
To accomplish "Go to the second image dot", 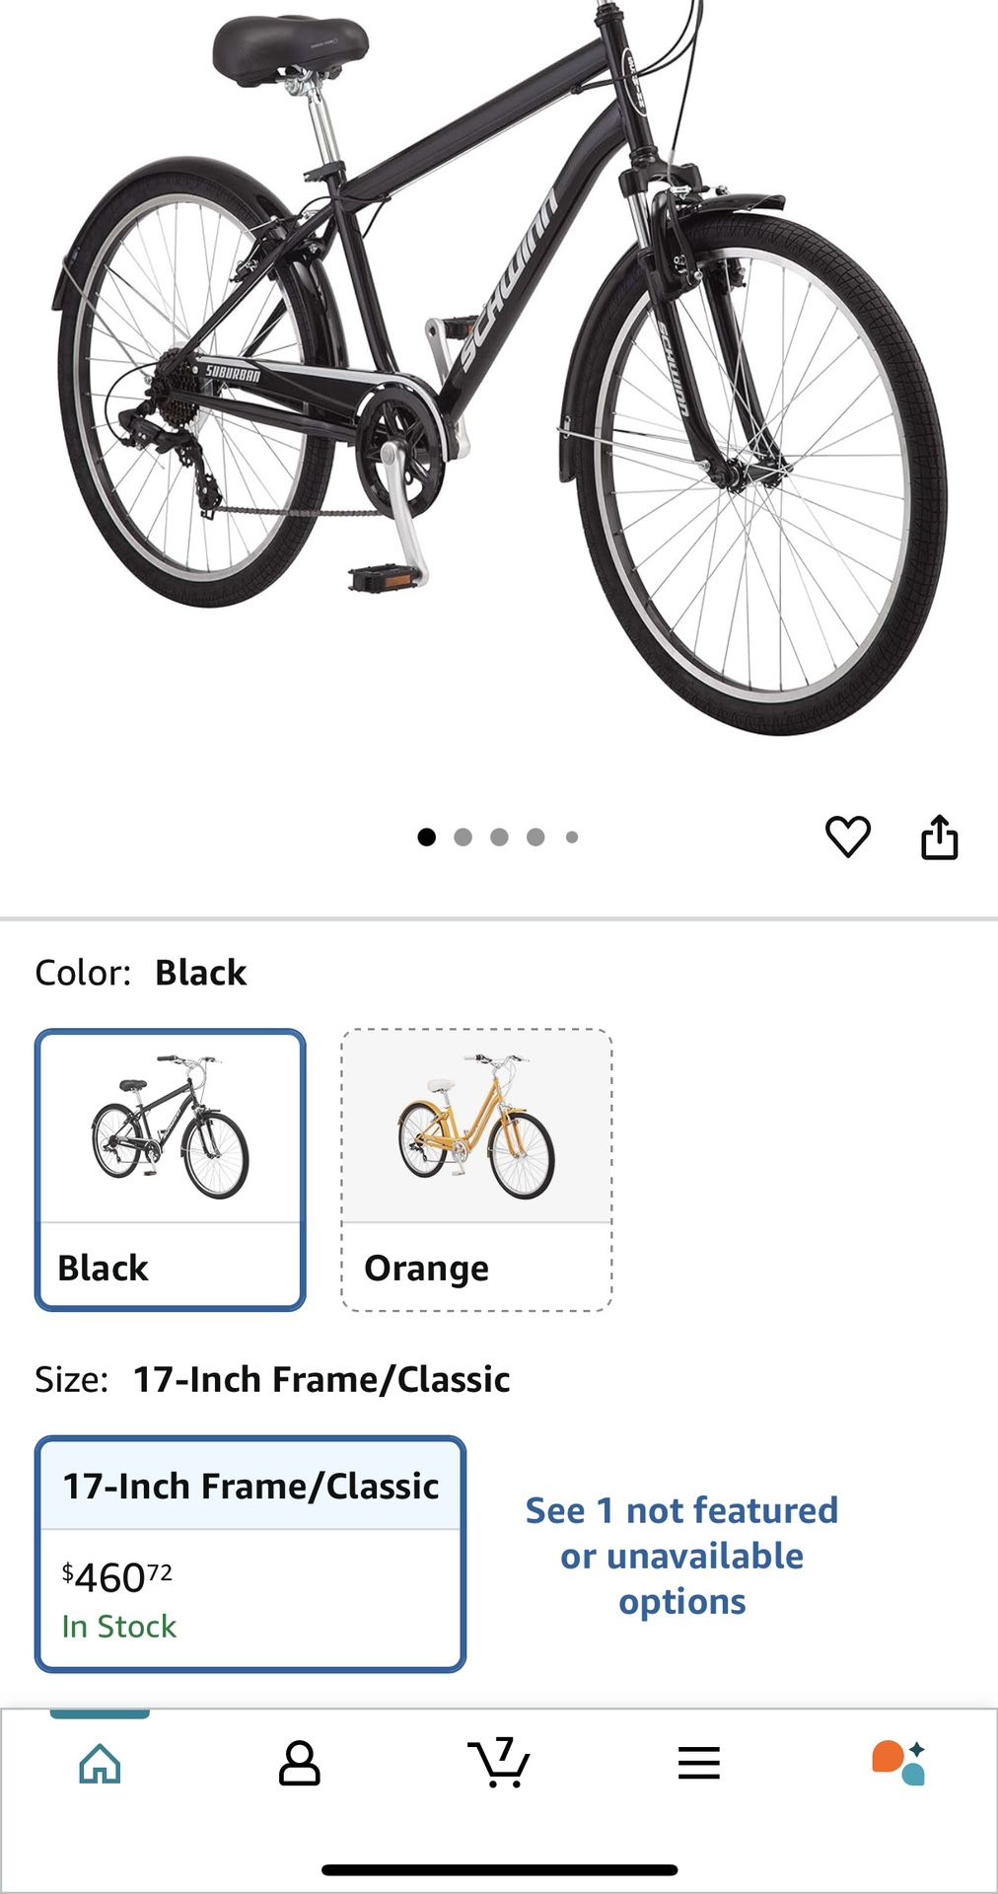I will click(463, 838).
